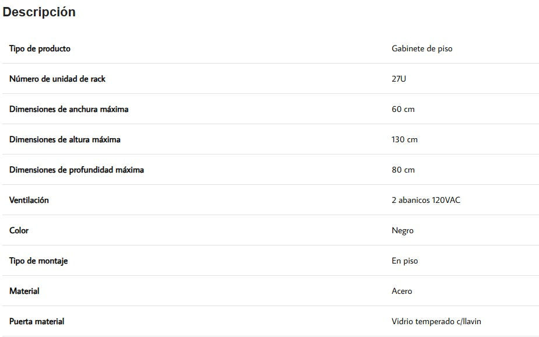The height and width of the screenshot is (337, 539).
Task: Select the 60 cm width value
Action: coord(403,109)
